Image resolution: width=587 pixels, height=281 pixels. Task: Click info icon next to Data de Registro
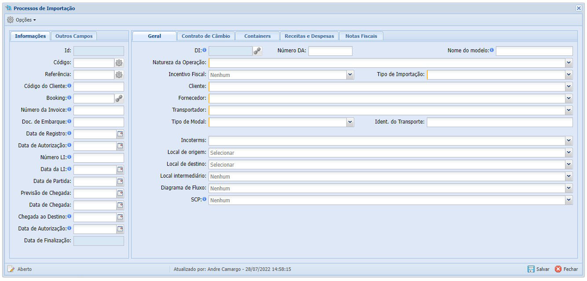point(70,133)
